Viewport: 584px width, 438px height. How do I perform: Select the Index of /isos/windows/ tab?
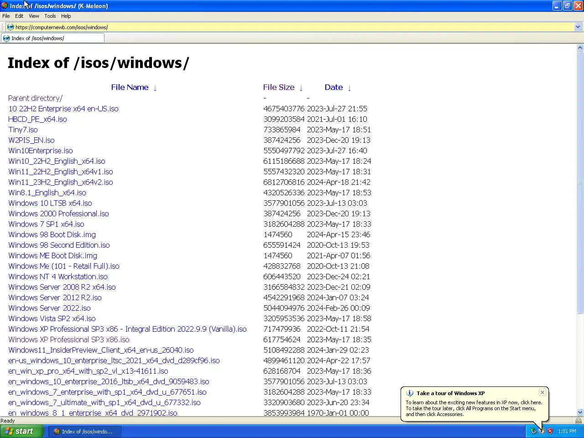click(52, 38)
